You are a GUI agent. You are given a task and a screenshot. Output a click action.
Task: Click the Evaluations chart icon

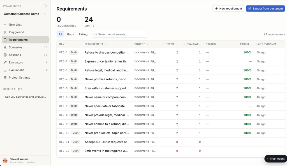pos(5,70)
